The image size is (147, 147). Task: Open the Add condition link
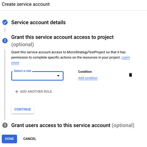coord(88,78)
